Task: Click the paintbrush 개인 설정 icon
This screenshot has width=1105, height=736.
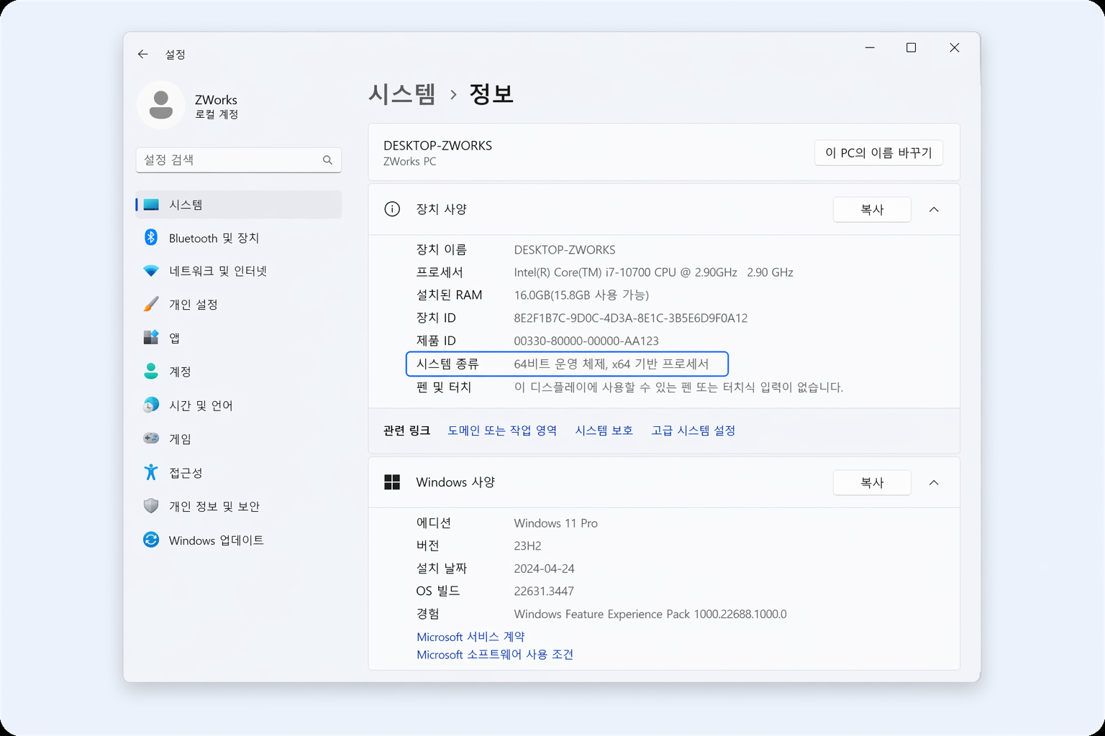Action: (x=151, y=304)
